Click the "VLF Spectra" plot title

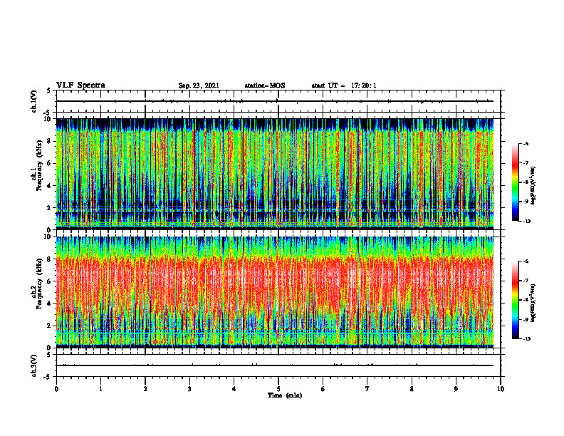coord(80,85)
